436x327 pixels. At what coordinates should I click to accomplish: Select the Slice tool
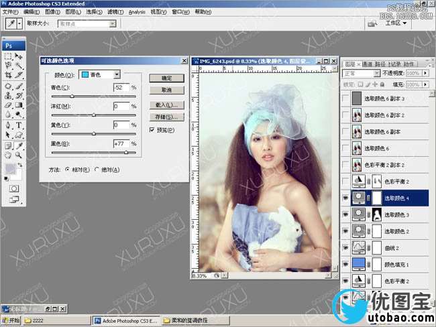click(19, 75)
